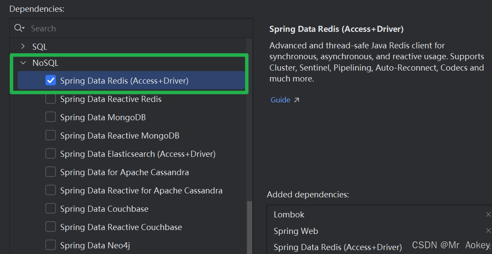The height and width of the screenshot is (254, 492).
Task: Remove Lombok from added dependencies
Action: click(488, 214)
